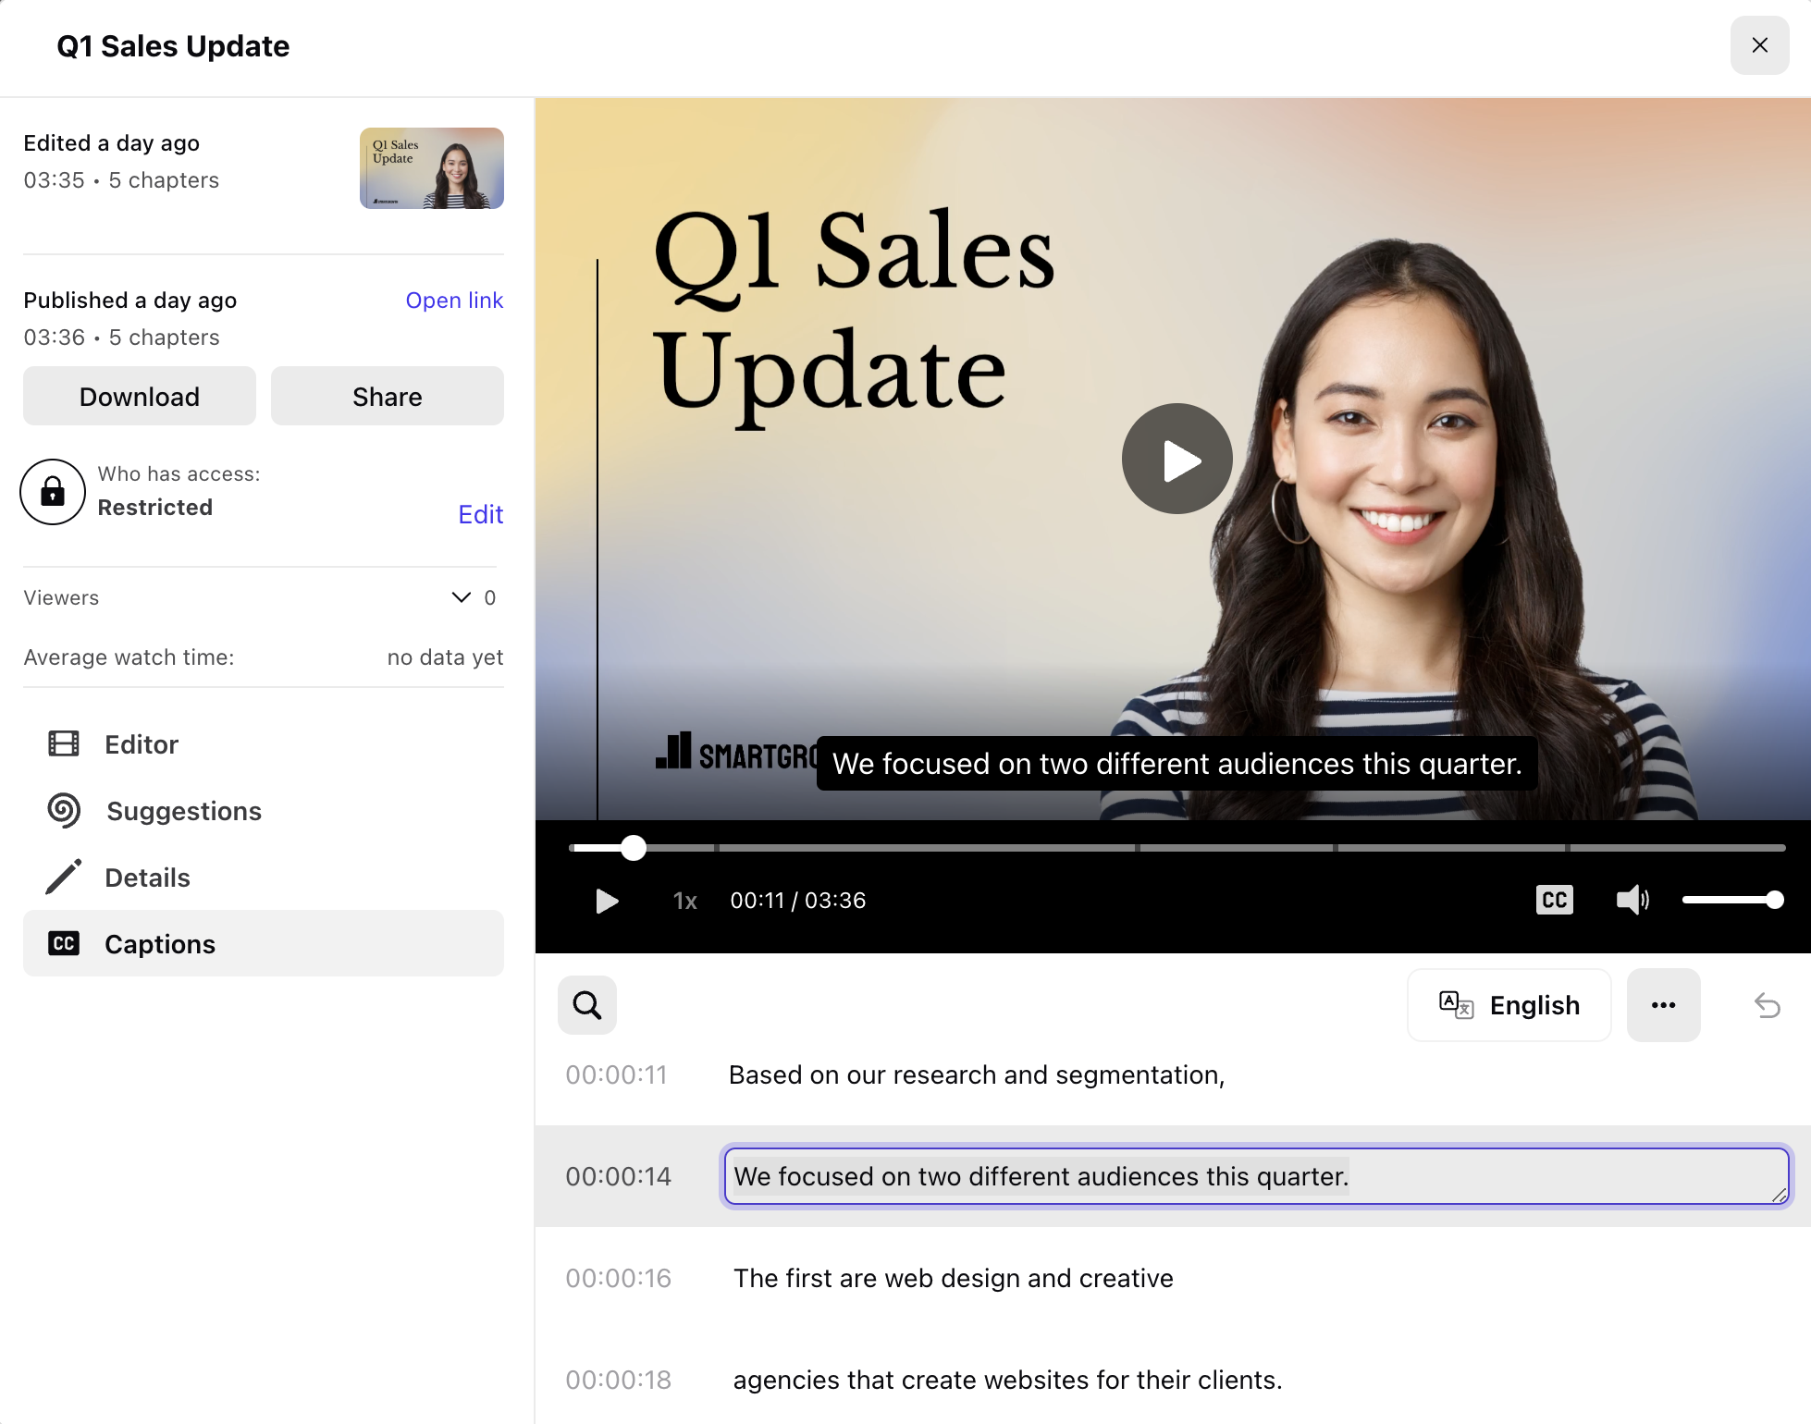The image size is (1811, 1424).
Task: Adjust the volume slider knob
Action: tap(1774, 900)
